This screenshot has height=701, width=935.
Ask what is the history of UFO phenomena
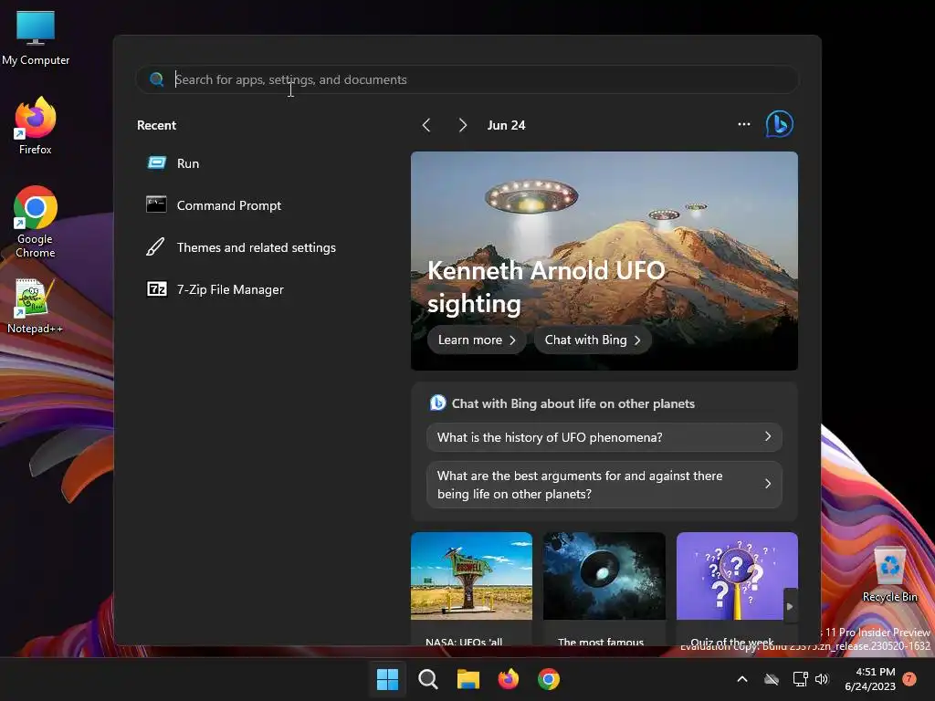[x=604, y=437]
